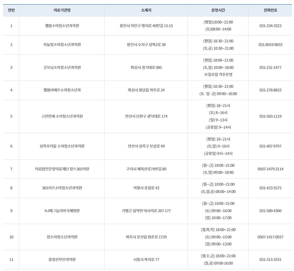Click address 파주시 문산읍 방촌로 1729
294x271 pixels.
coord(146,237)
